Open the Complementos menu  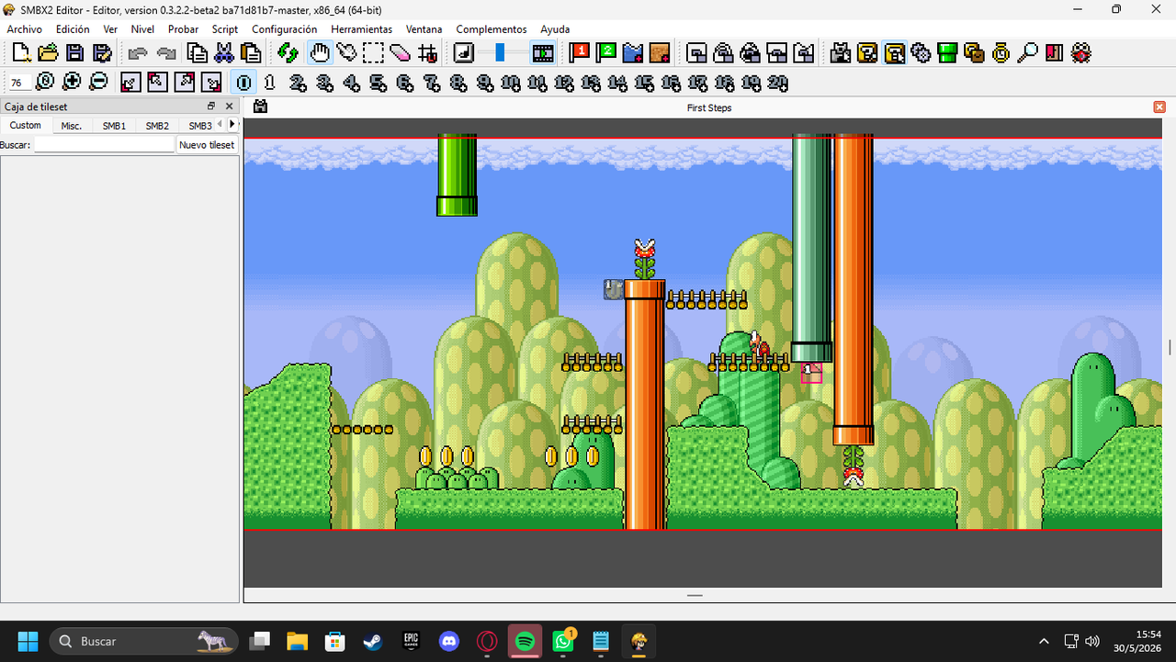click(x=492, y=29)
